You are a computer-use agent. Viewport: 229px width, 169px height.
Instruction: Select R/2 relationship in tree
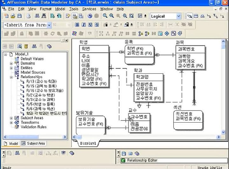tap(40, 95)
